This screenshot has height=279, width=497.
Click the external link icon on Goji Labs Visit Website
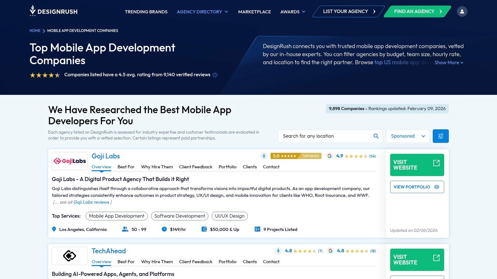pyautogui.click(x=436, y=163)
